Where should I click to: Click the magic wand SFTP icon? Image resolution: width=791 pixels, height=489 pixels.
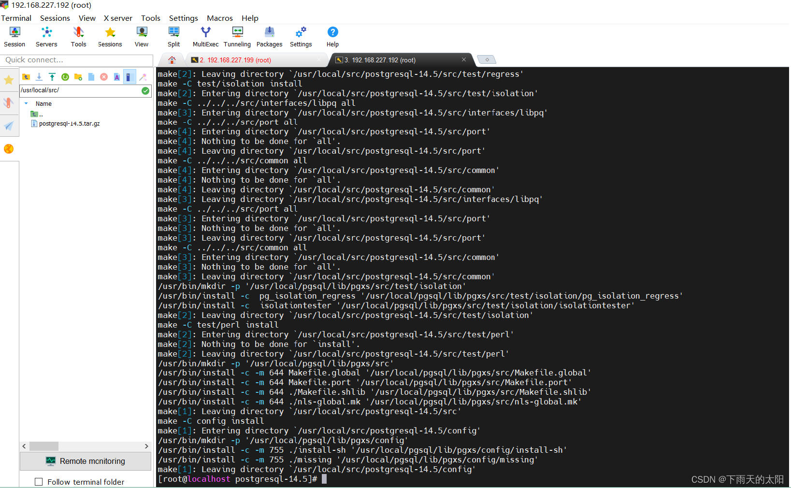click(143, 77)
